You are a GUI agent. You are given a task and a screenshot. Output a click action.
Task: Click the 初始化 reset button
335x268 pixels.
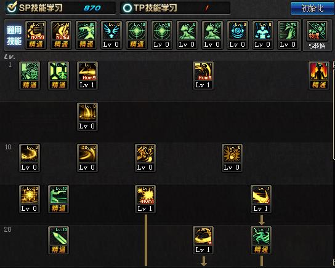point(312,9)
